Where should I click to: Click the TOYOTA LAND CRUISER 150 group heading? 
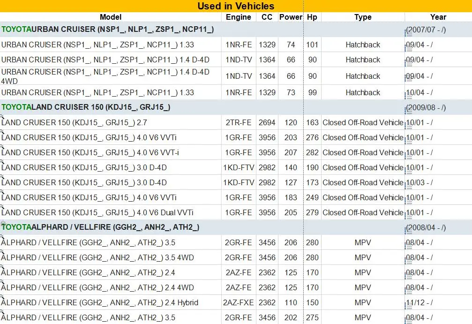click(x=86, y=107)
